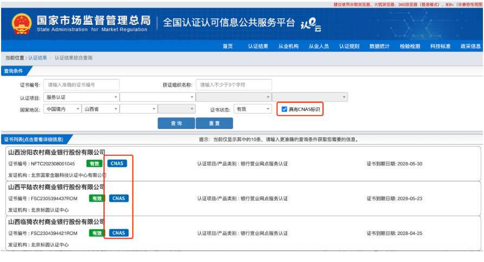Screen dimensions: 484x262
Task: Click the 提示 message about 10 results
Action: point(279,139)
